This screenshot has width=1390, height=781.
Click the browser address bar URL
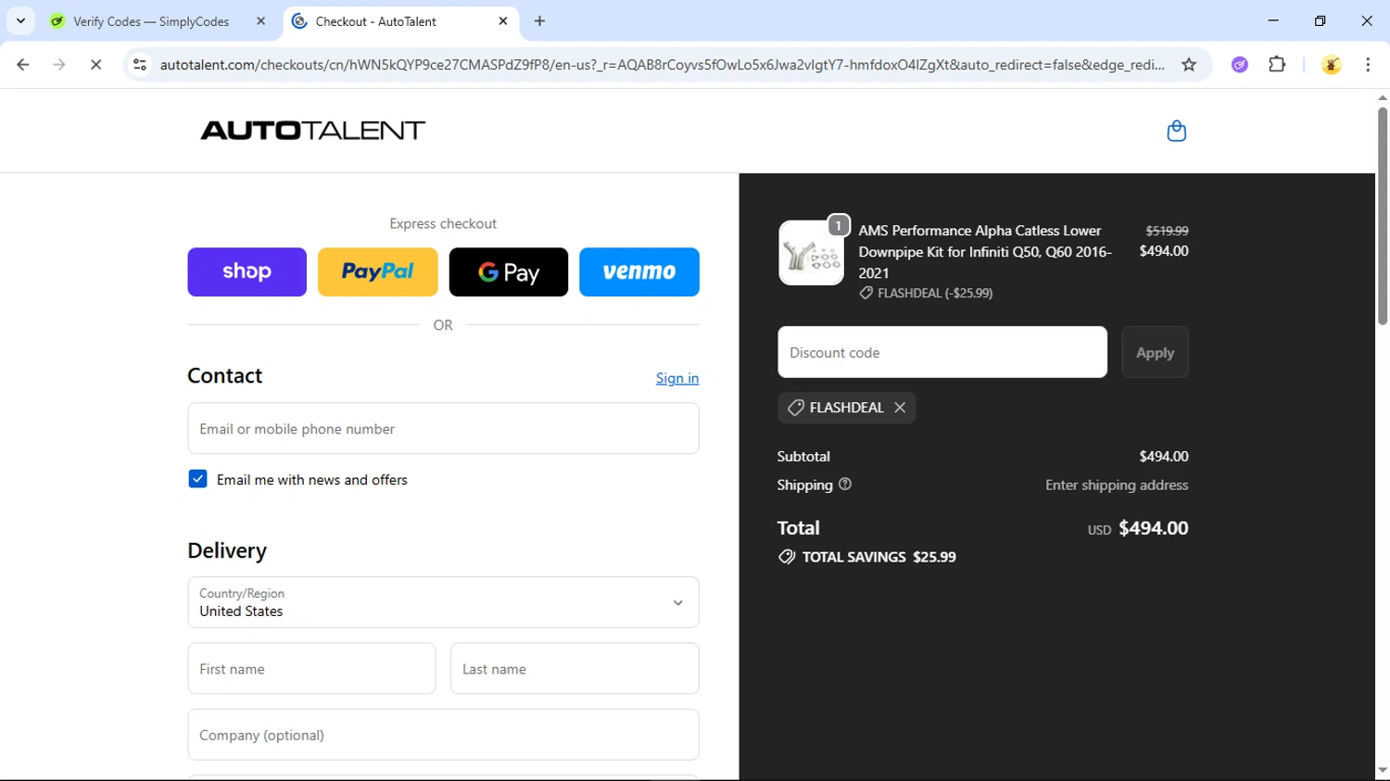(x=662, y=65)
